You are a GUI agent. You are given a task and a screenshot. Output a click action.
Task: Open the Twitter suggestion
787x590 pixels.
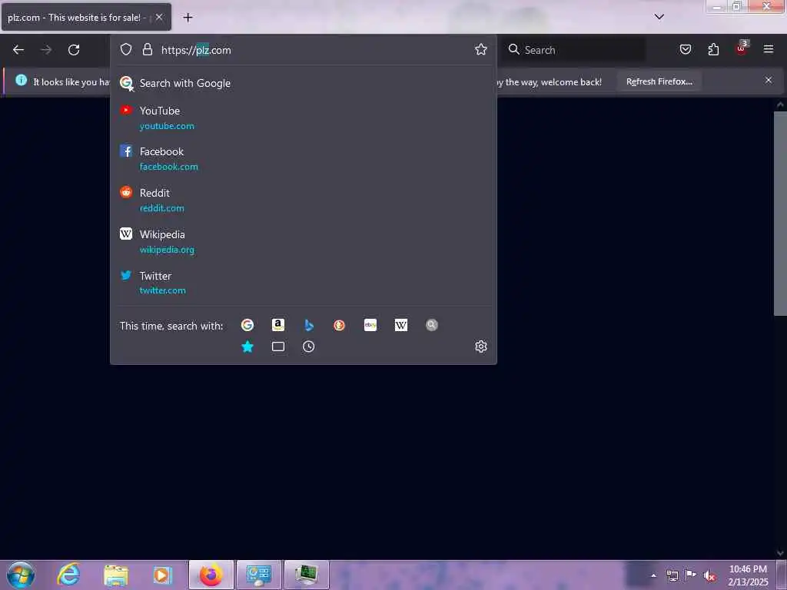(303, 283)
